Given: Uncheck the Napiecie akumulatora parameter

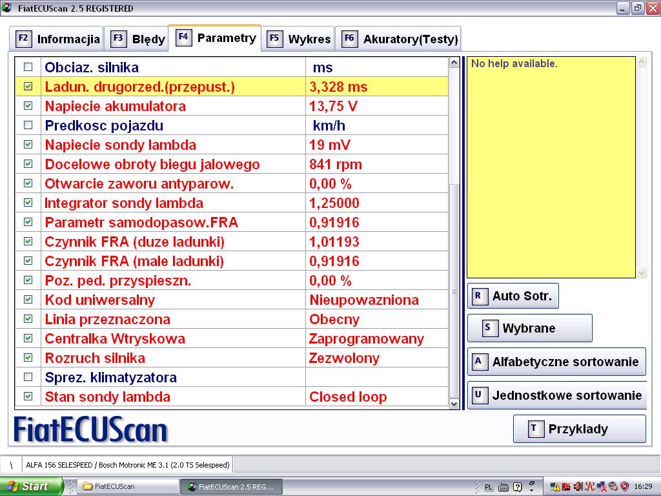Looking at the screenshot, I should pos(28,106).
